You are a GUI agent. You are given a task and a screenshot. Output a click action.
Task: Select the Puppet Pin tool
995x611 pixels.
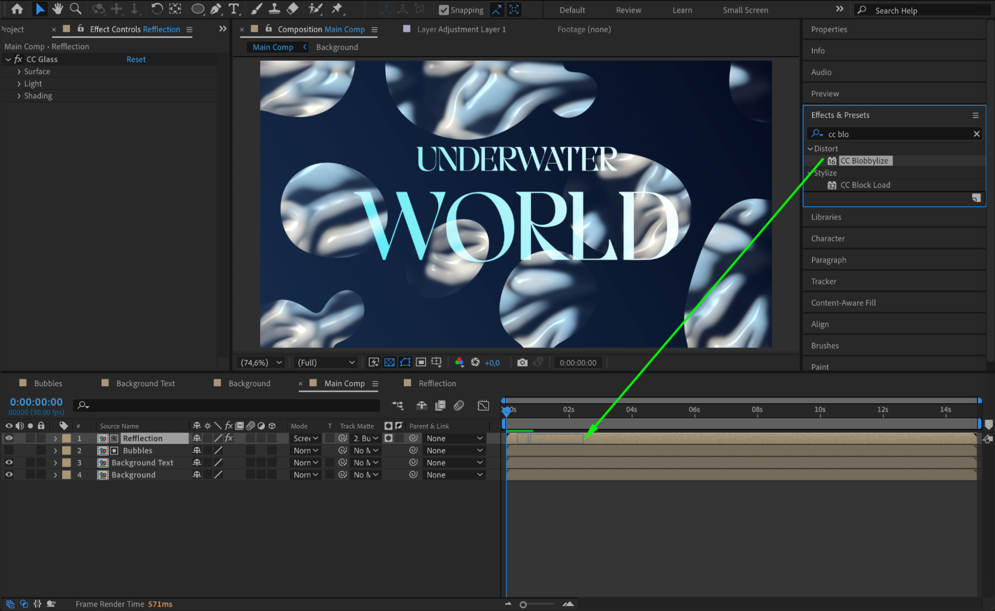tap(337, 9)
